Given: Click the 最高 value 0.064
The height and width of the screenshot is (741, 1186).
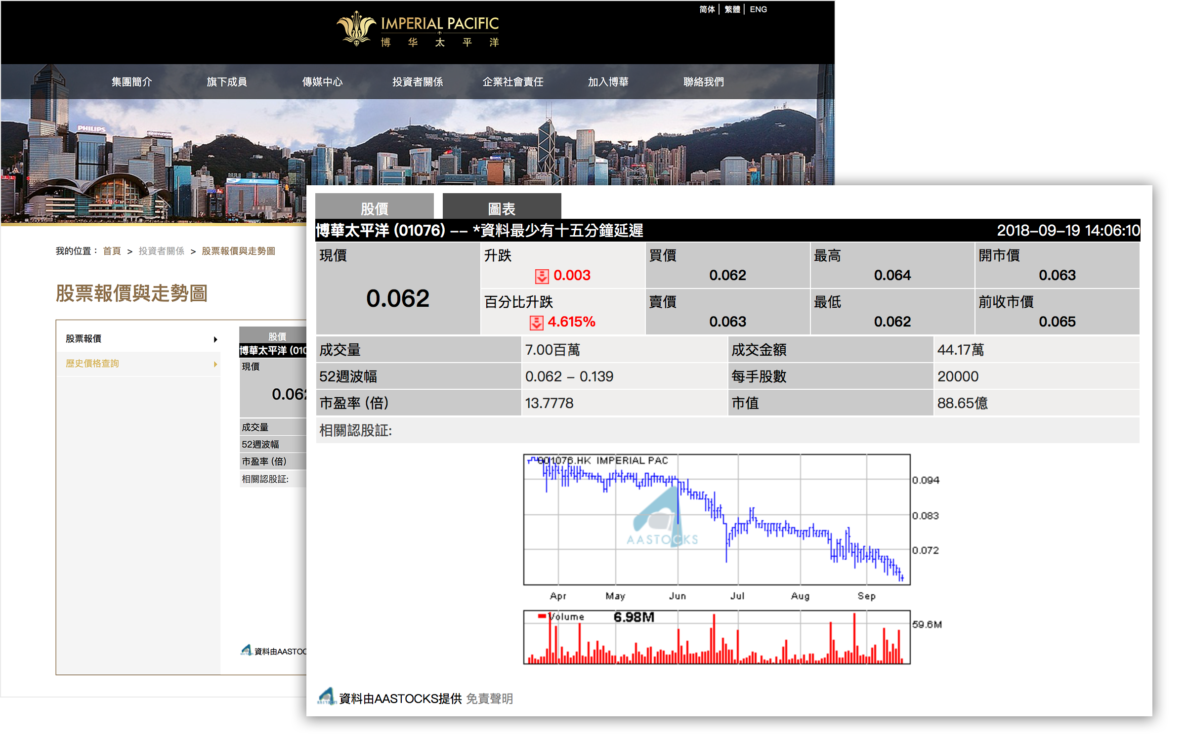Looking at the screenshot, I should [x=892, y=275].
